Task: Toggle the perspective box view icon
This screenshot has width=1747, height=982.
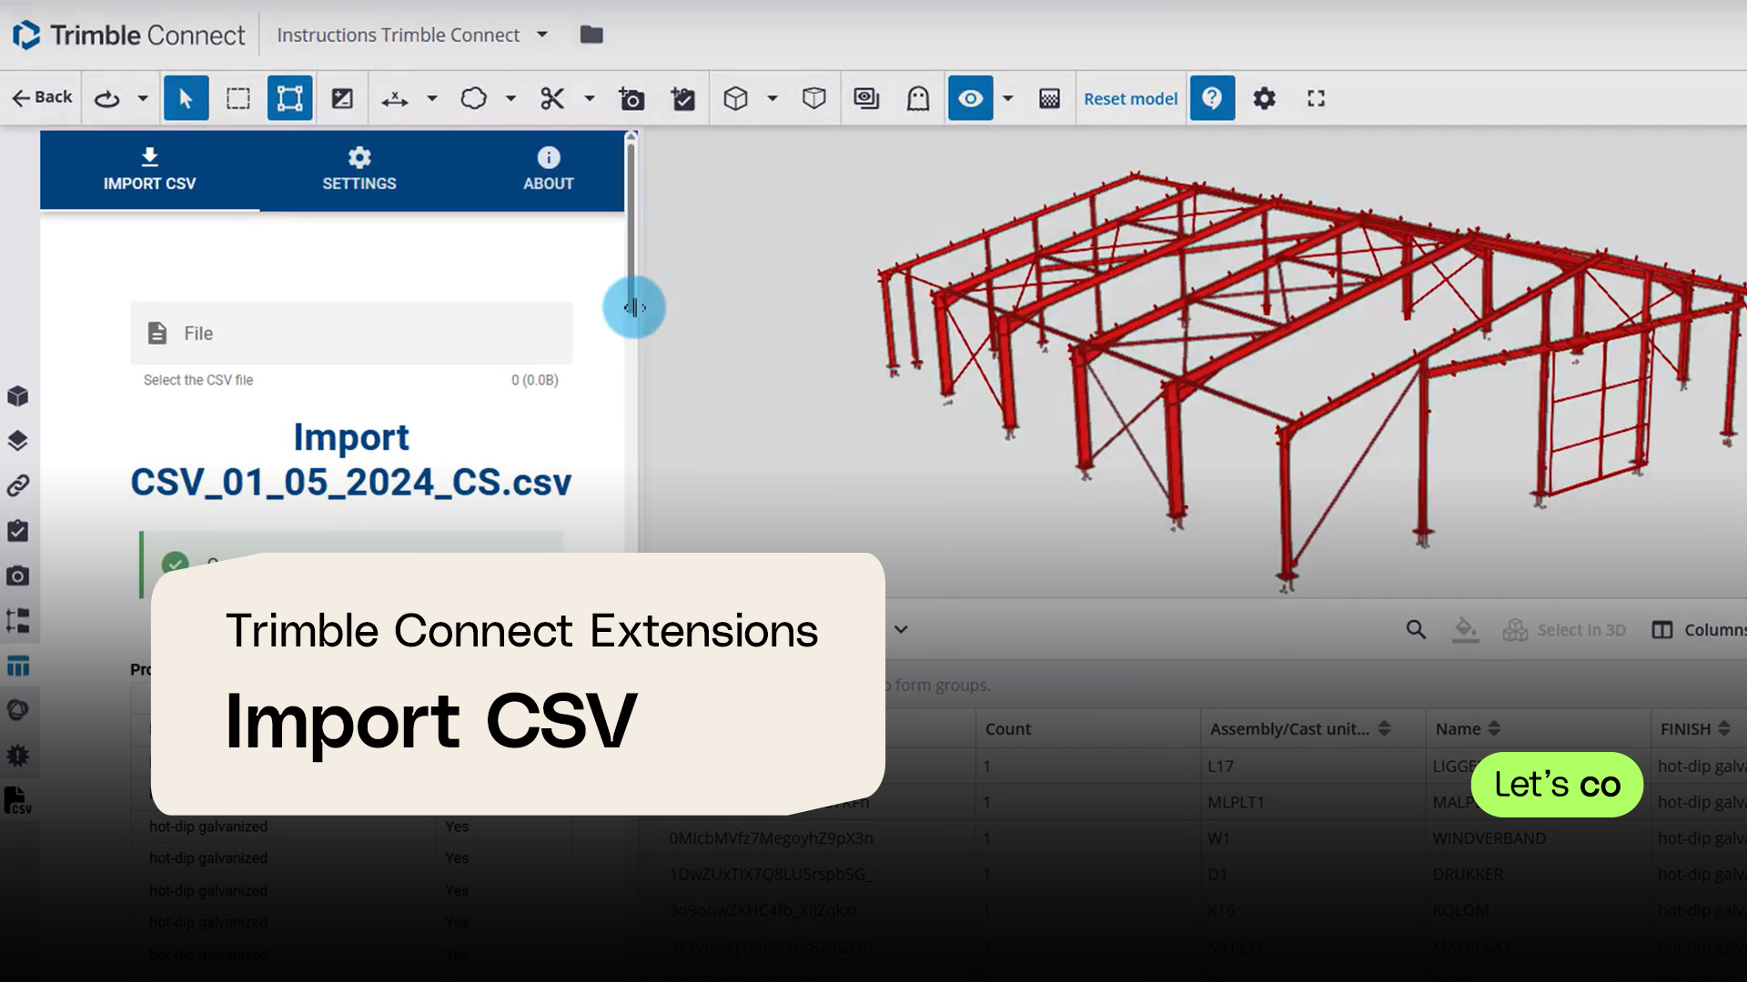Action: [x=814, y=98]
